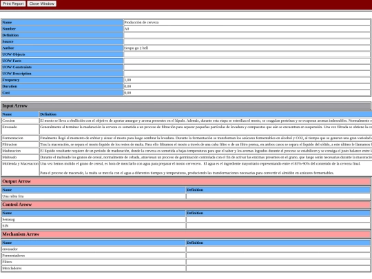
Task: Click the Control Arrow section header
Action: pyautogui.click(x=186, y=205)
